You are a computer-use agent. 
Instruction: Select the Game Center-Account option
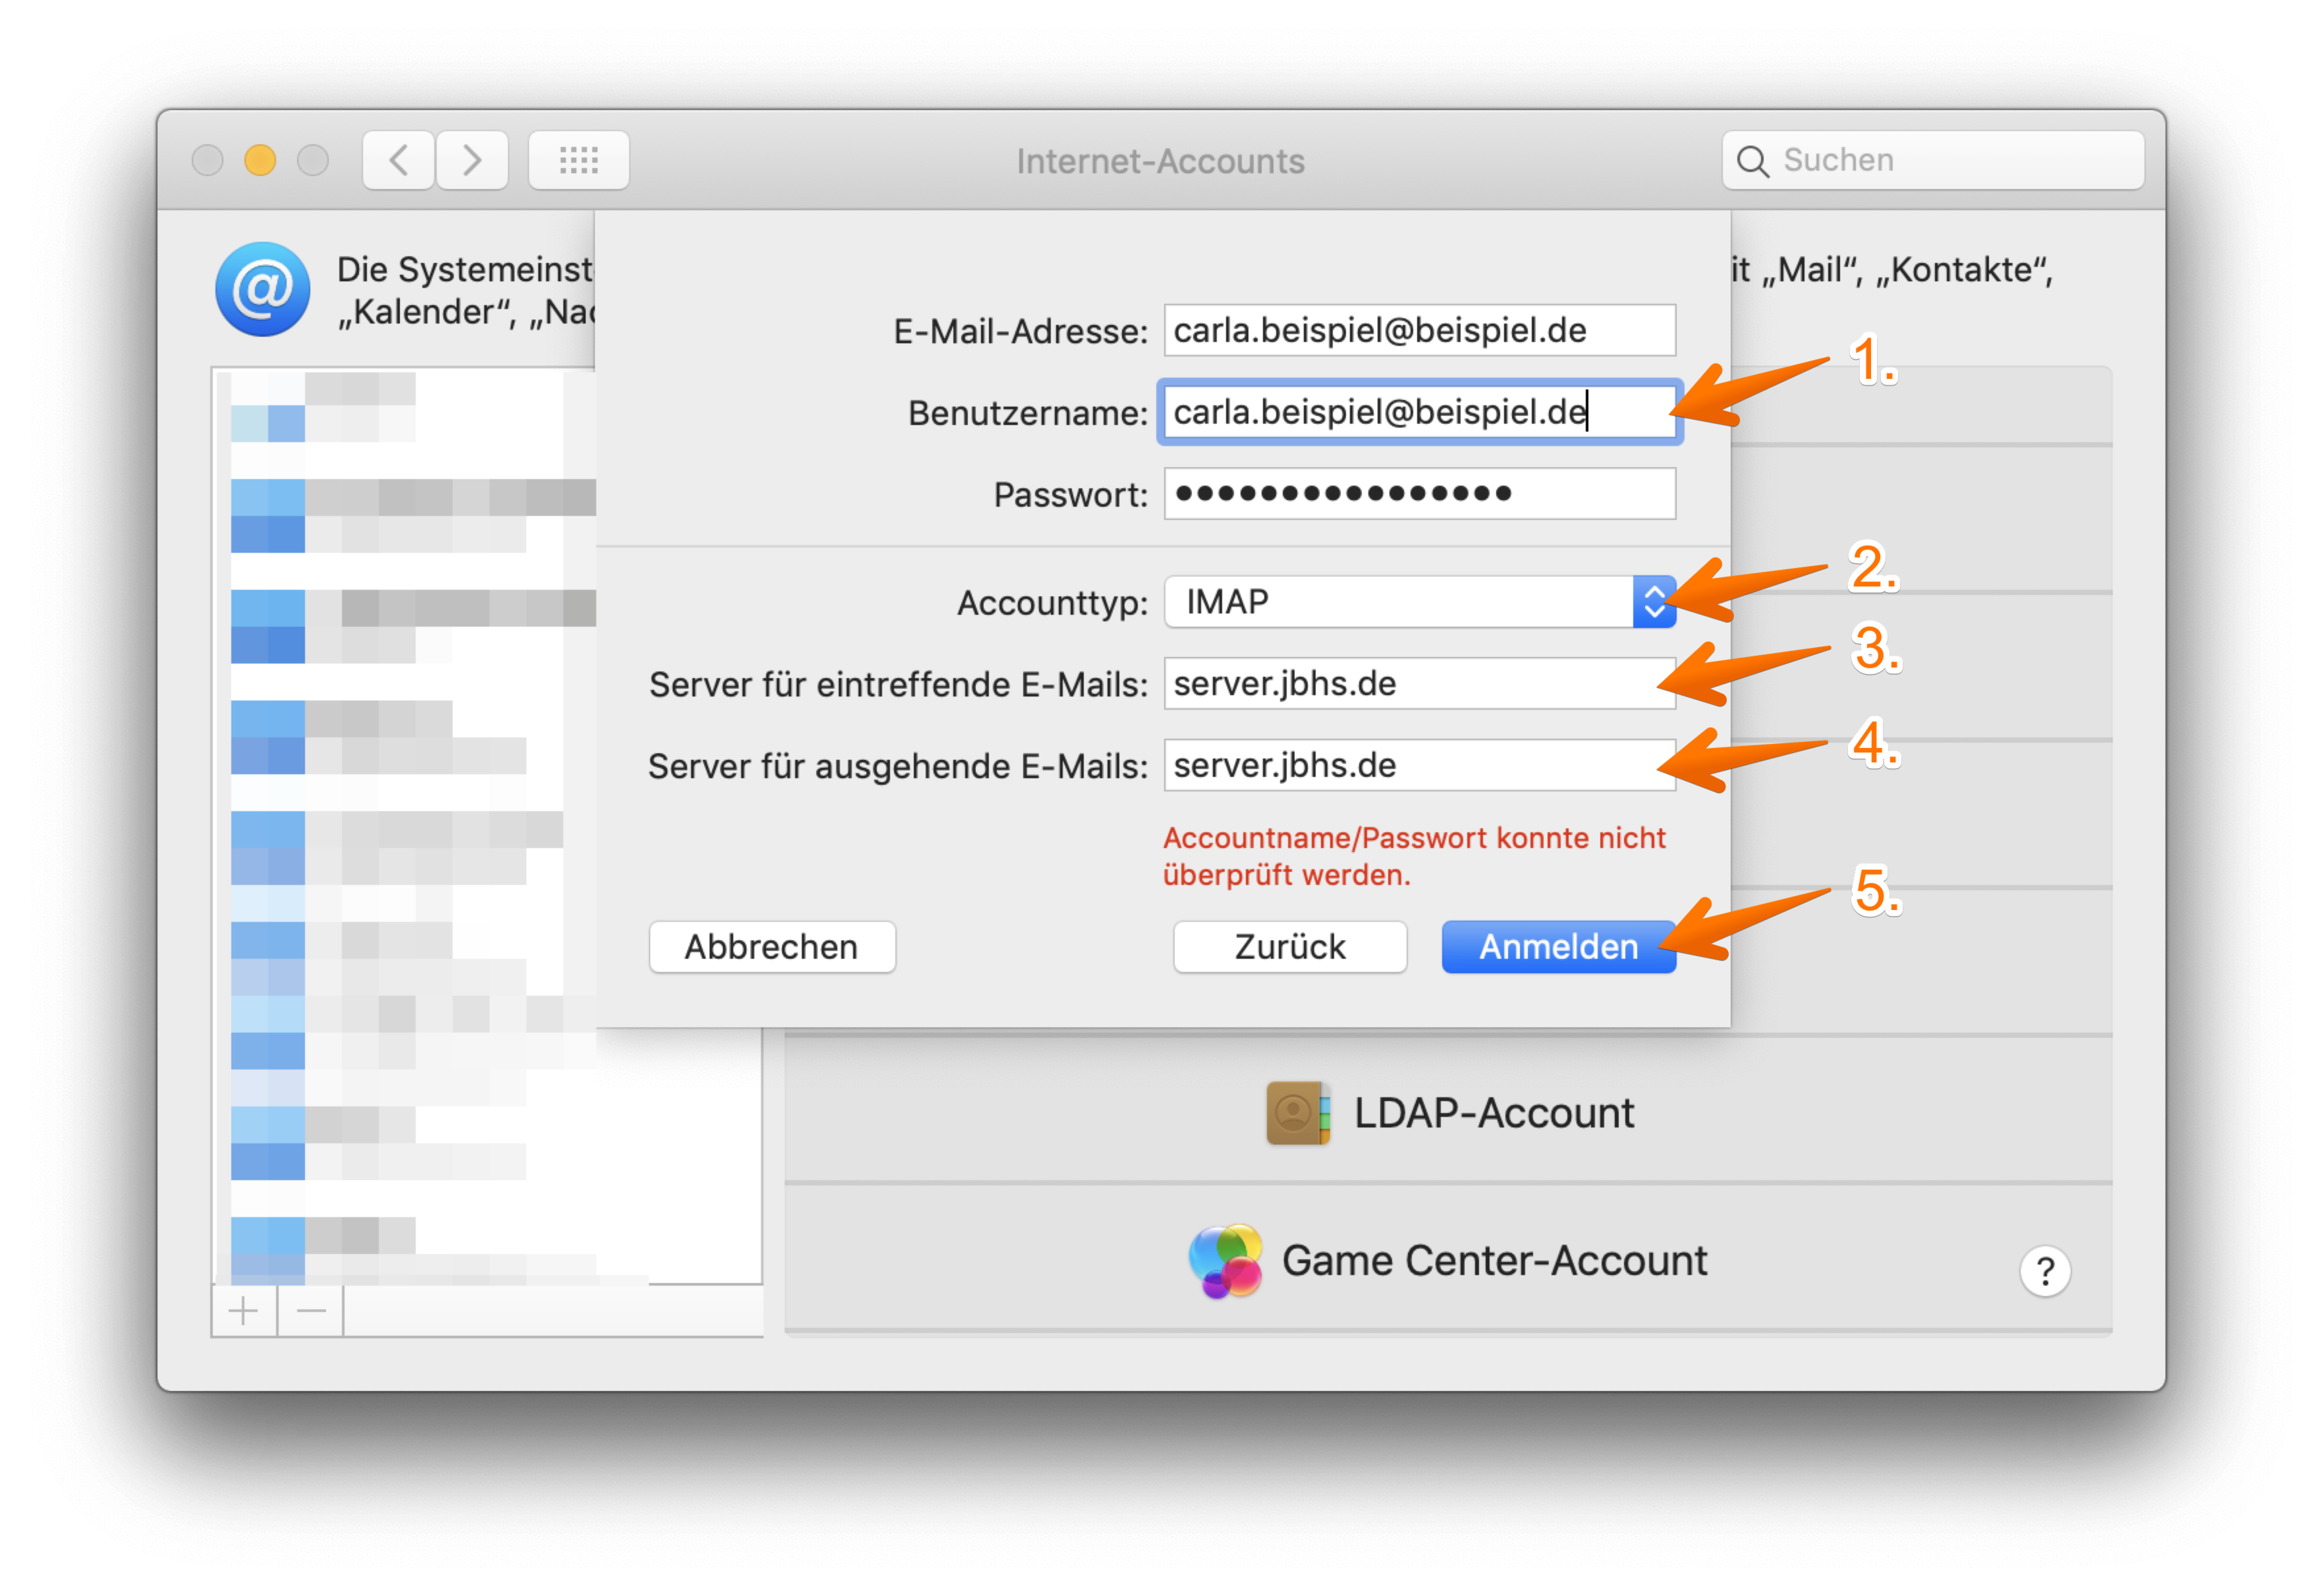coord(1448,1260)
